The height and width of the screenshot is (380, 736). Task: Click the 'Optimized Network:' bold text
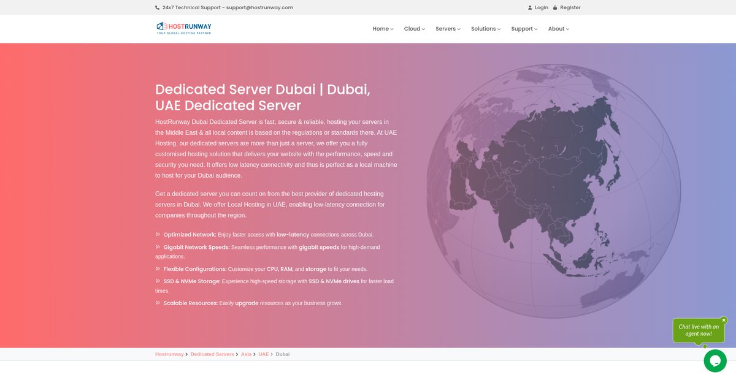point(190,235)
